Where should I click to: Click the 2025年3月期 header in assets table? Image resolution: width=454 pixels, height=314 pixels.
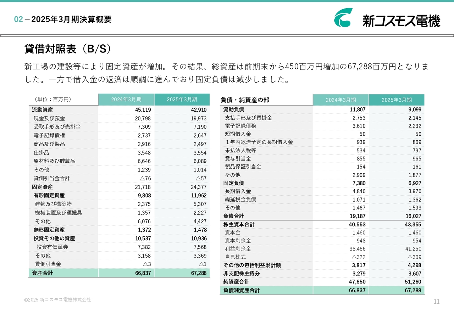[182, 100]
